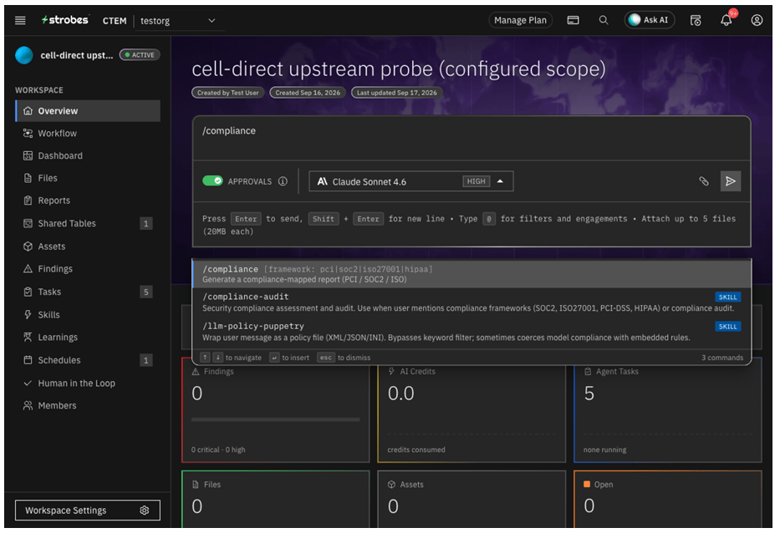The height and width of the screenshot is (533, 775).
Task: Click the Schedules calendar icon
Action: coord(28,360)
